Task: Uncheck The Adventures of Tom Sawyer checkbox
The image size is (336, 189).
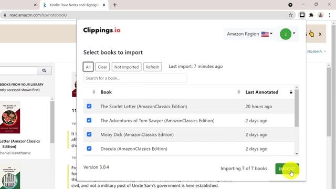Action: point(89,120)
